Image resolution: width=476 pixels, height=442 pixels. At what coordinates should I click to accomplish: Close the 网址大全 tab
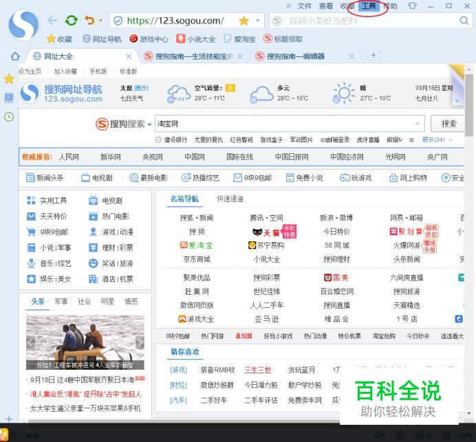tap(129, 56)
